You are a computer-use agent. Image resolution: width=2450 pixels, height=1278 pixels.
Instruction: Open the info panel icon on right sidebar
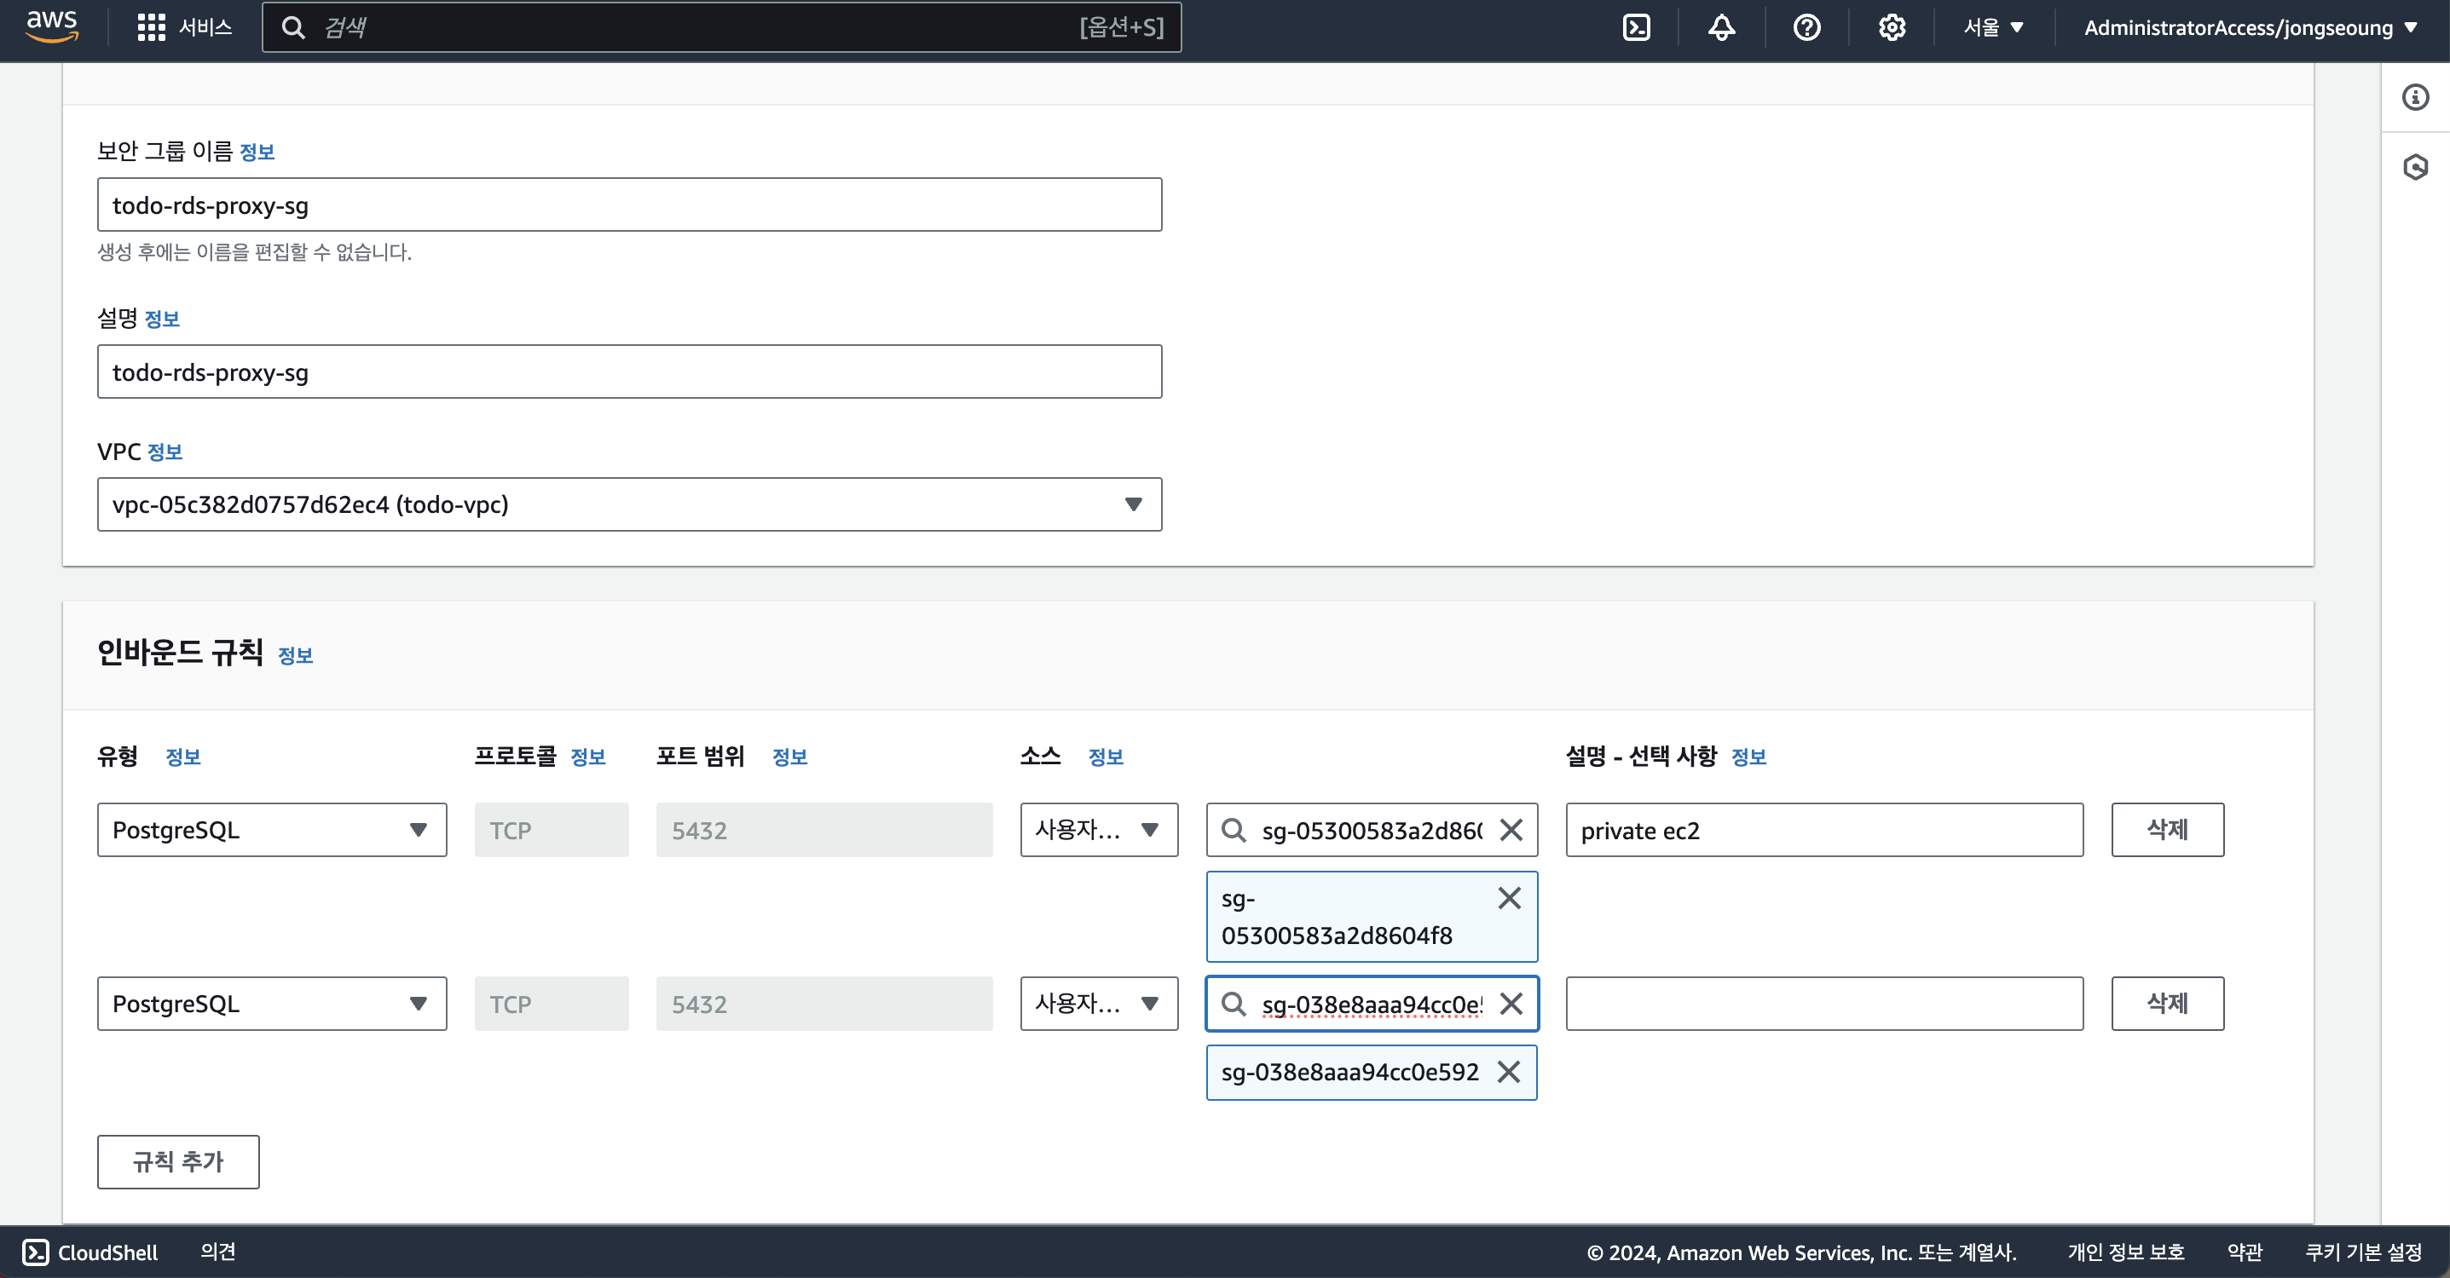2415,97
